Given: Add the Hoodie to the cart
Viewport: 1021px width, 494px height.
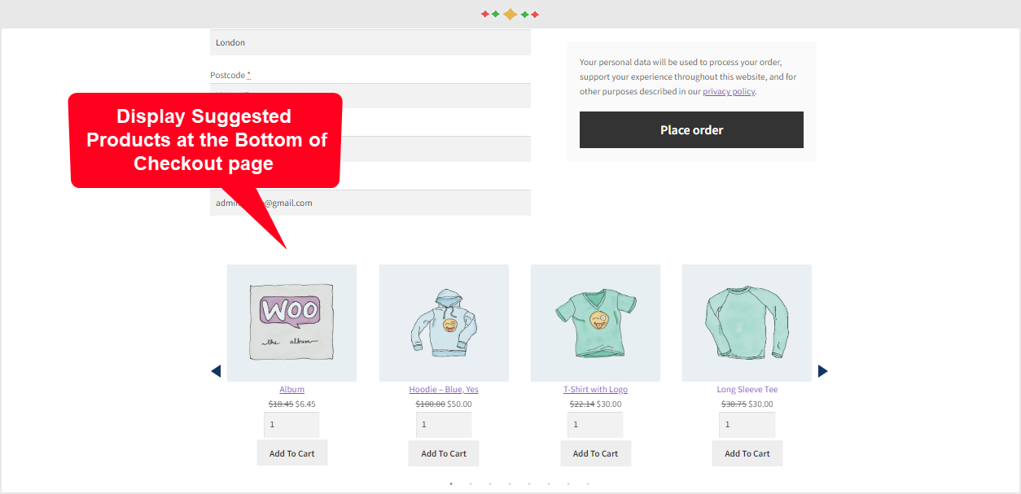Looking at the screenshot, I should (x=443, y=452).
